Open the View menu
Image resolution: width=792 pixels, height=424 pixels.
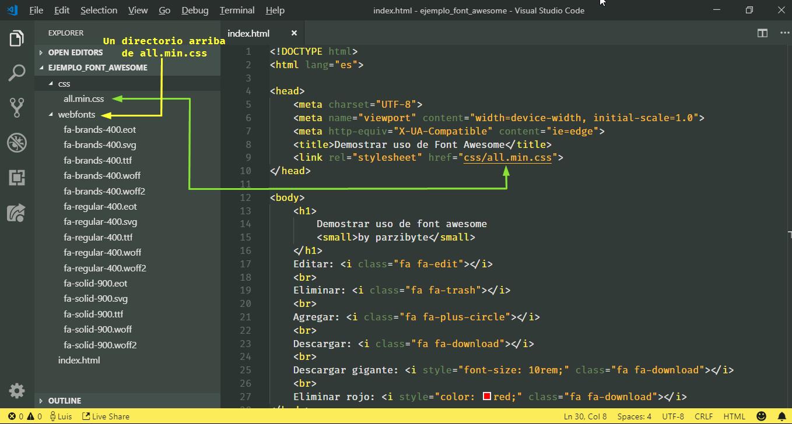138,10
